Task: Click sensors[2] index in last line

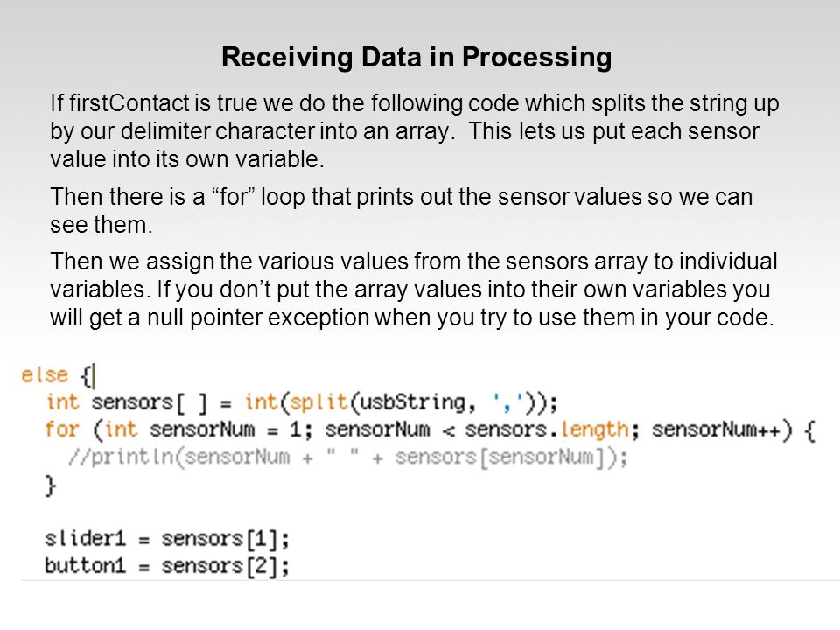Action: click(220, 567)
